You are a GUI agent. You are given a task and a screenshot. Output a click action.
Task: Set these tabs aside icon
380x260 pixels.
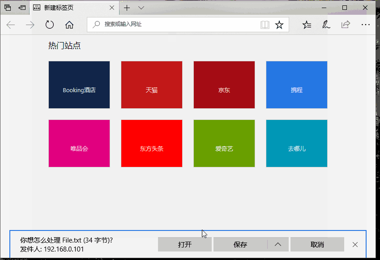[x=22, y=8]
